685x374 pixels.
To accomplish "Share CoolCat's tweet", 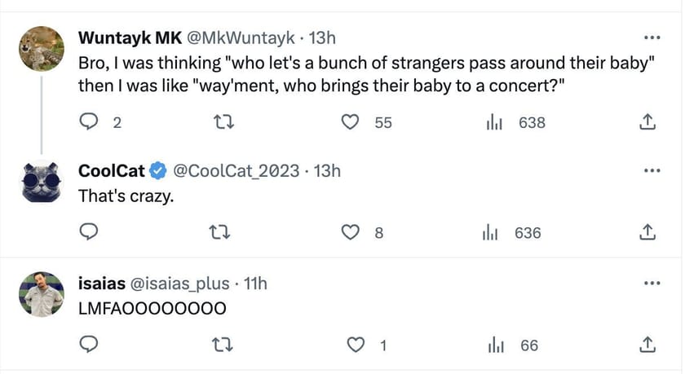I will (x=647, y=232).
